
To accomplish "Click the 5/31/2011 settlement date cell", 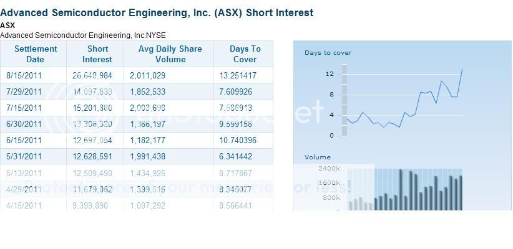I will pyautogui.click(x=24, y=156).
